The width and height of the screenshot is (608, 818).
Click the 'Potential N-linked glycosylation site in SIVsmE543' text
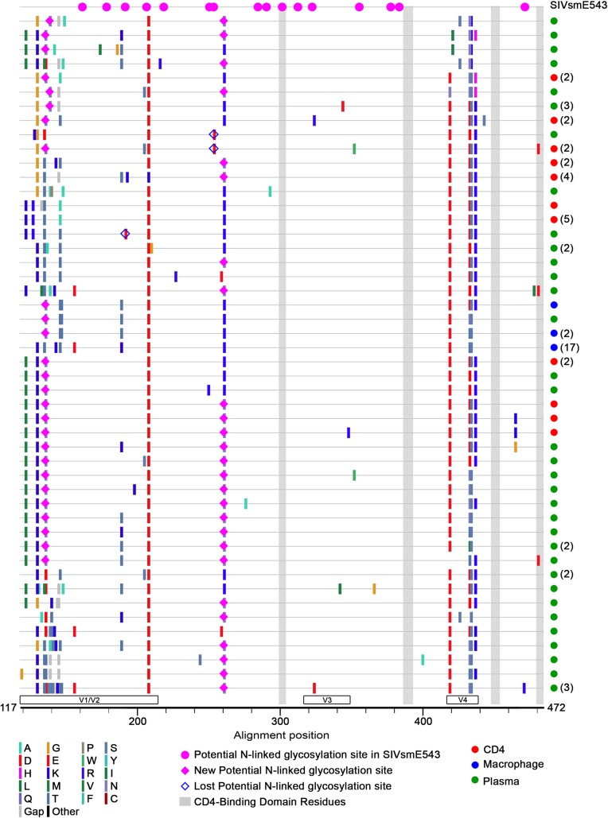[317, 755]
